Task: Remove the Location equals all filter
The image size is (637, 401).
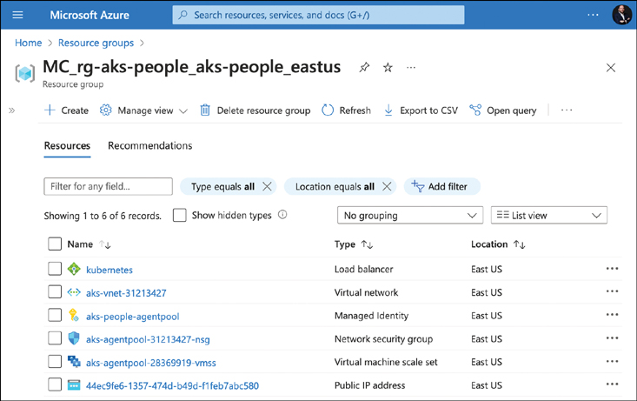Action: 387,187
